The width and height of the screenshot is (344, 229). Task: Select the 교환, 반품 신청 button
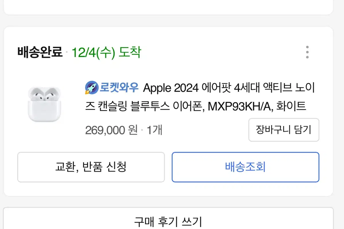[x=91, y=167]
